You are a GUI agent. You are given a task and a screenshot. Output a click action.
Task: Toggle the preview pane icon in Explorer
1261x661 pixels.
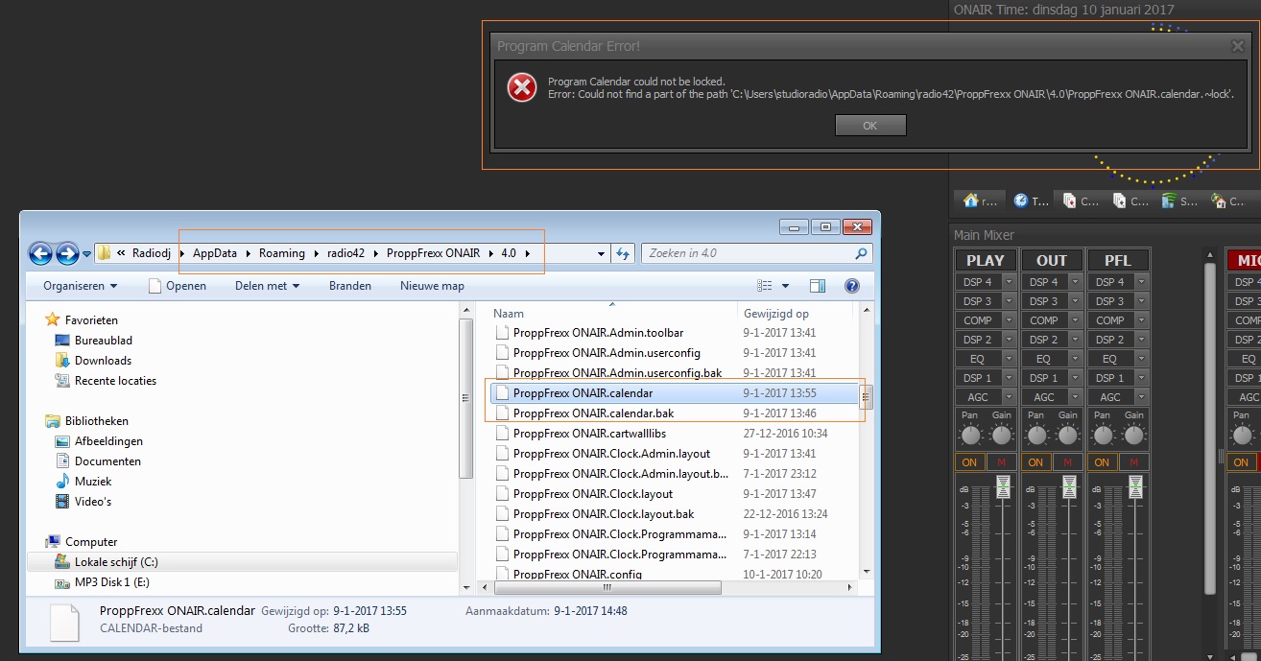click(818, 286)
